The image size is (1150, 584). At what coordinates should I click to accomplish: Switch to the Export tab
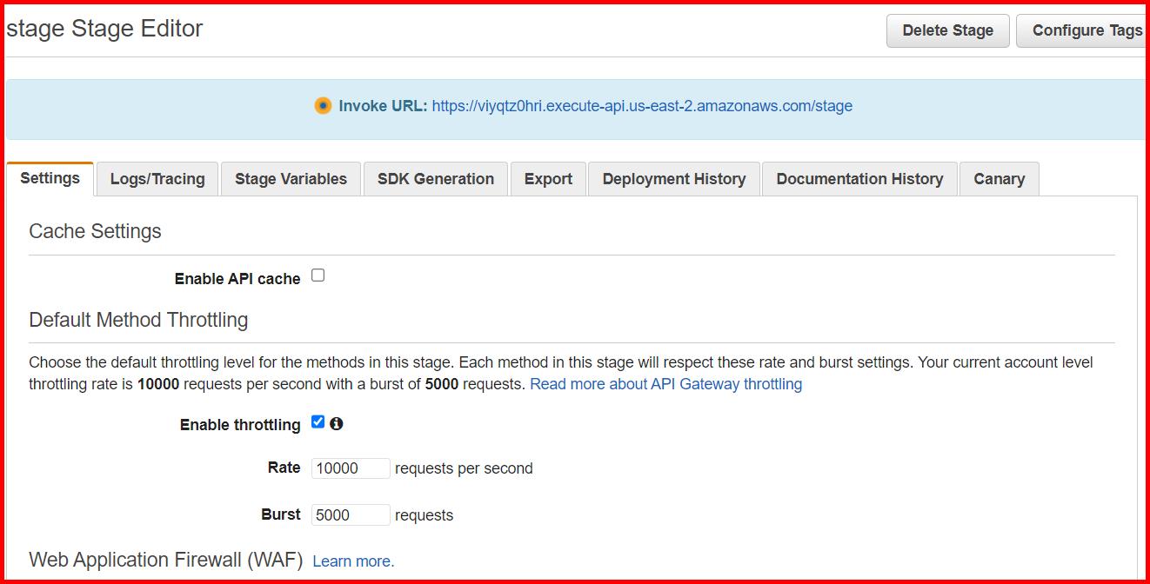[548, 178]
